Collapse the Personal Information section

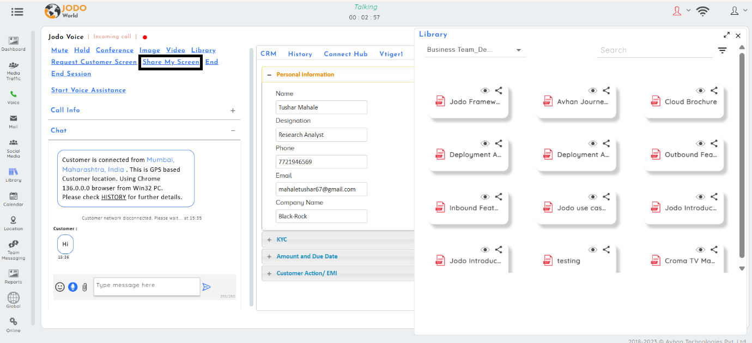point(269,75)
